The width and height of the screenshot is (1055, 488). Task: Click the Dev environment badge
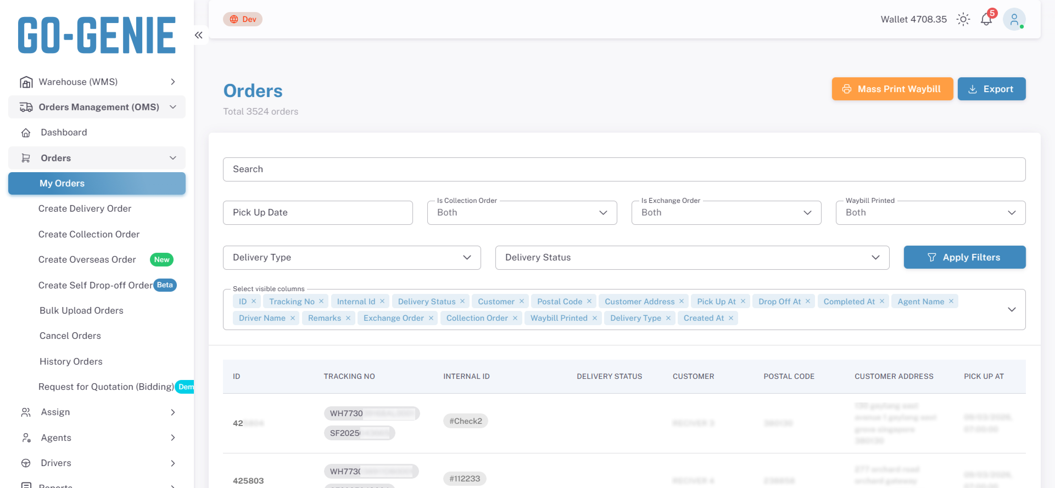click(x=242, y=19)
